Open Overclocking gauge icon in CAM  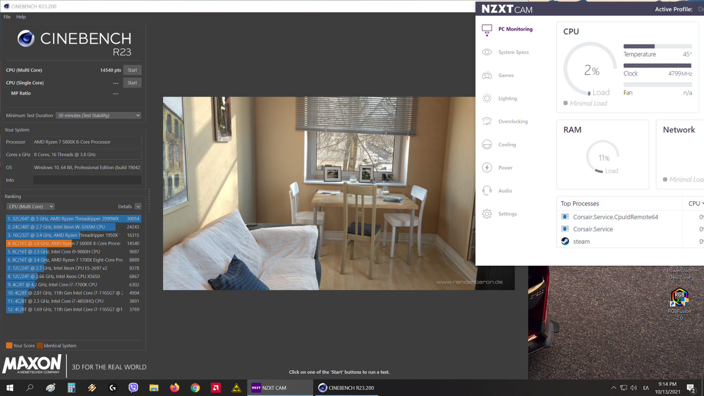point(487,121)
